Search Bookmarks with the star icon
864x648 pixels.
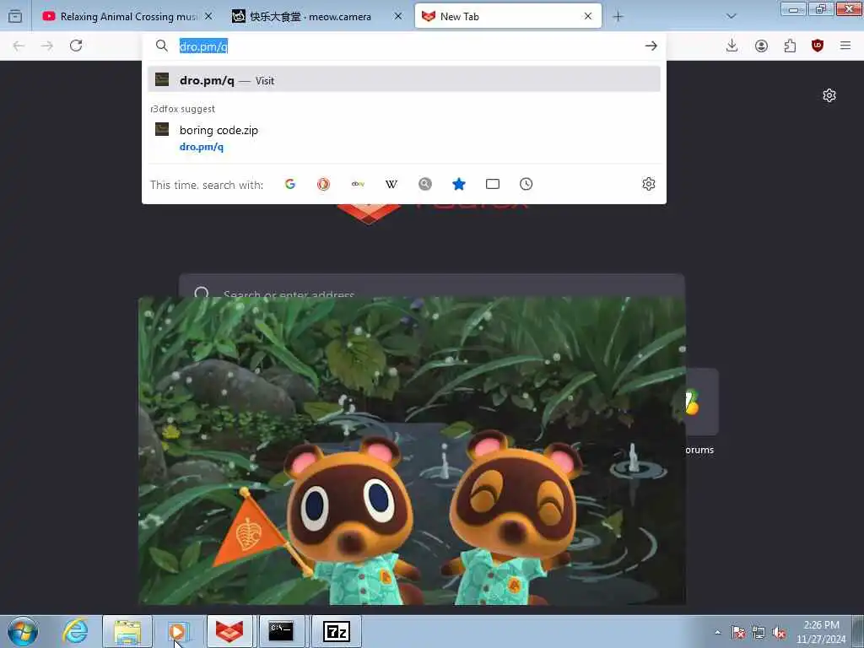tap(458, 184)
